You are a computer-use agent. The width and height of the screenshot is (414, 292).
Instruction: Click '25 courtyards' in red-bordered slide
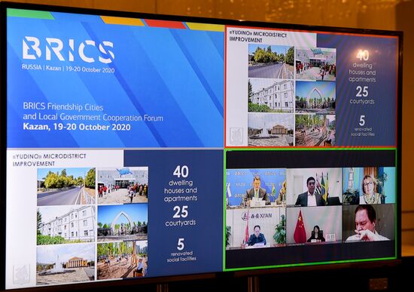point(362,95)
